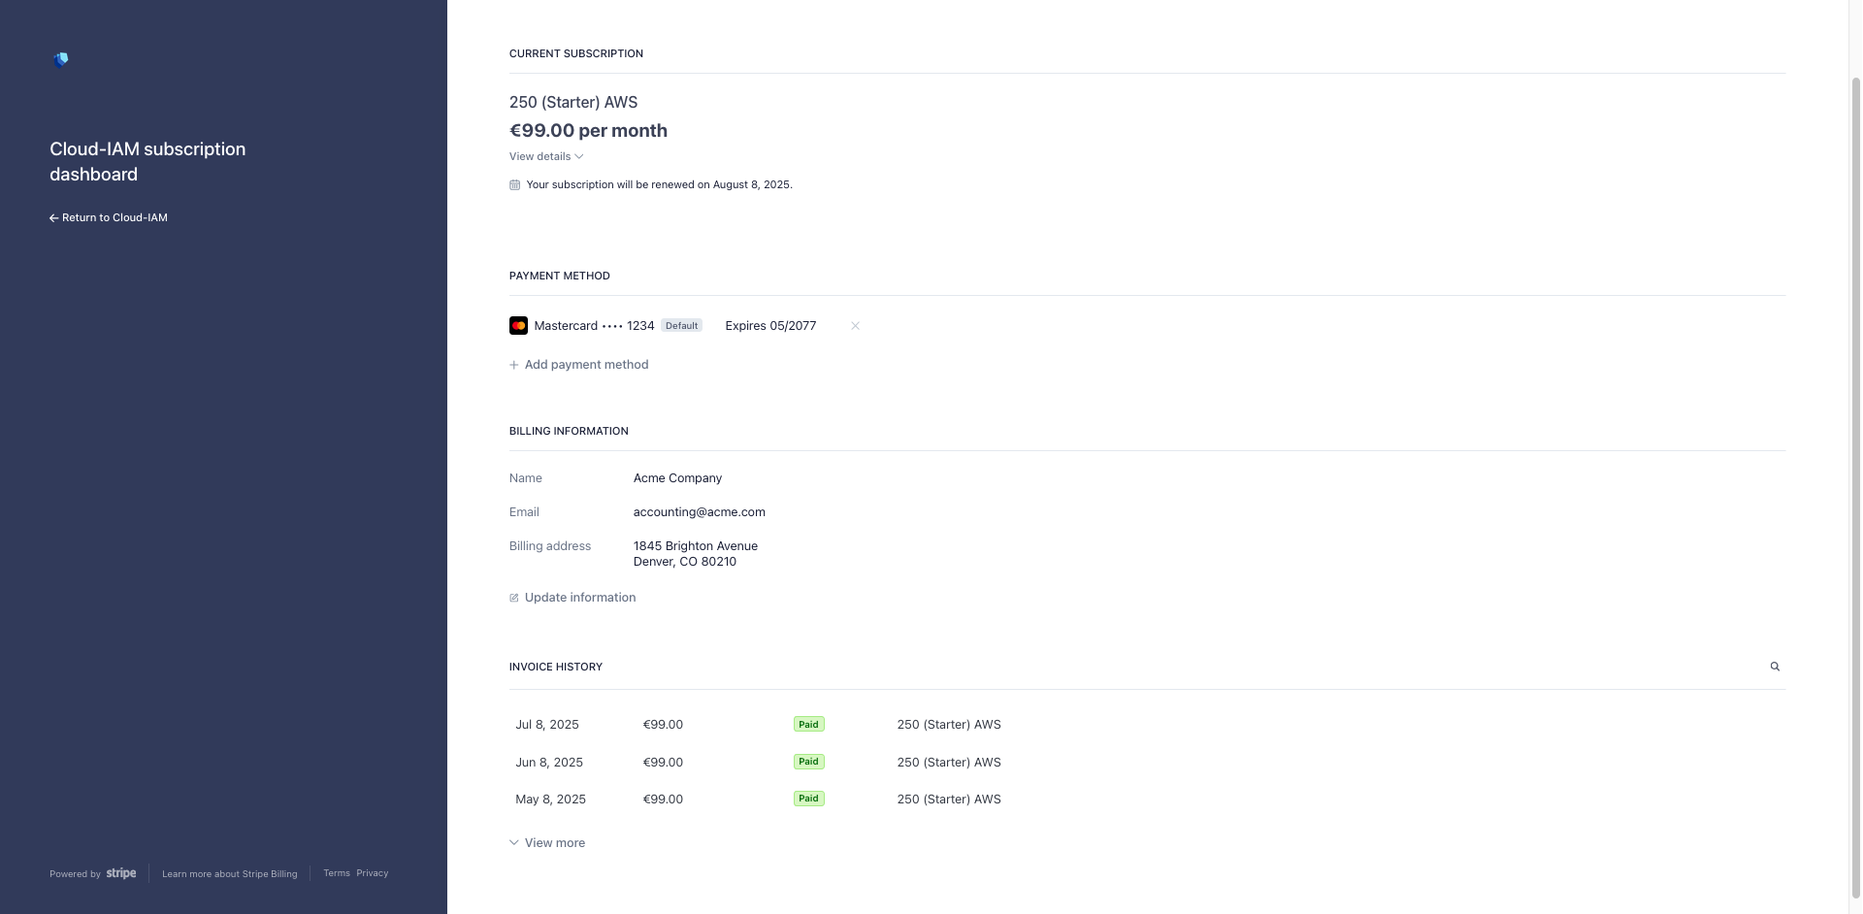
Task: Click Powered by text
Action: pos(75,874)
